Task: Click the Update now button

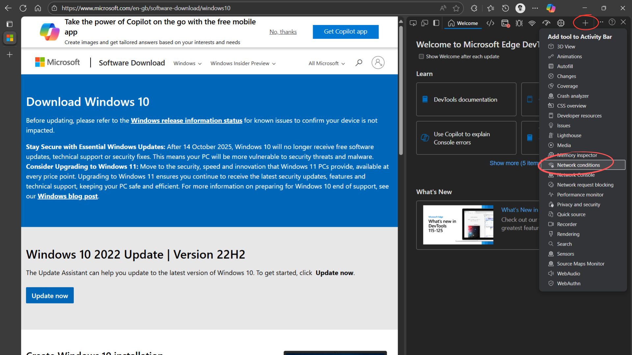Action: click(x=50, y=296)
